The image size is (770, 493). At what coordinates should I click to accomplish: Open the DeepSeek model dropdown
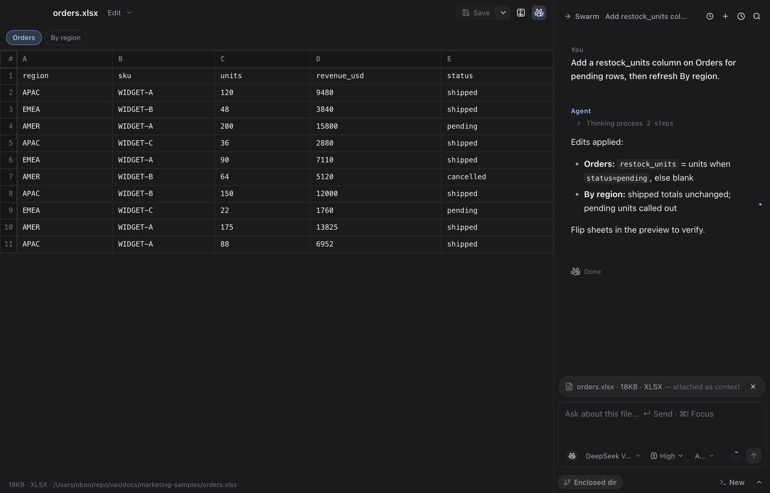[x=612, y=456]
